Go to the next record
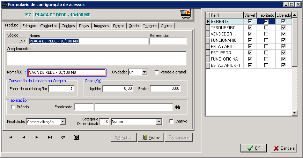The height and width of the screenshot is (158, 303). pos(37,137)
